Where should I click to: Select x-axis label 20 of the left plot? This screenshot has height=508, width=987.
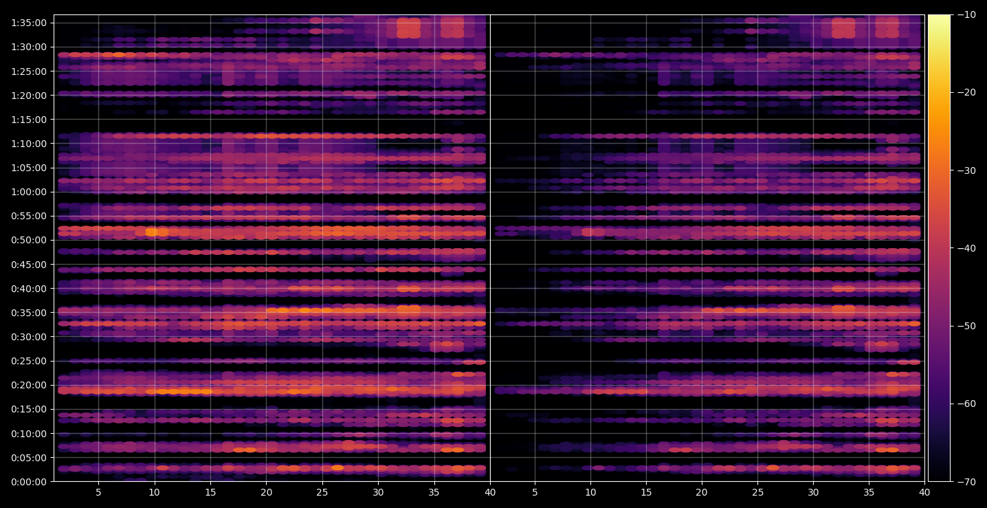click(266, 492)
